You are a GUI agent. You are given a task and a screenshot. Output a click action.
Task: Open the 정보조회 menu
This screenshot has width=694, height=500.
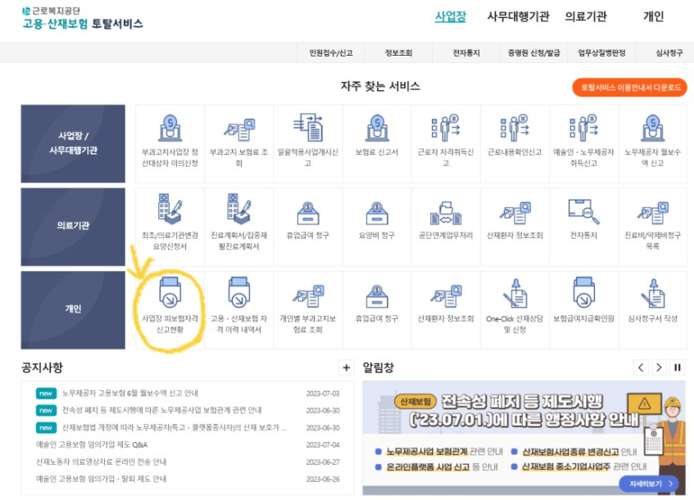(399, 52)
